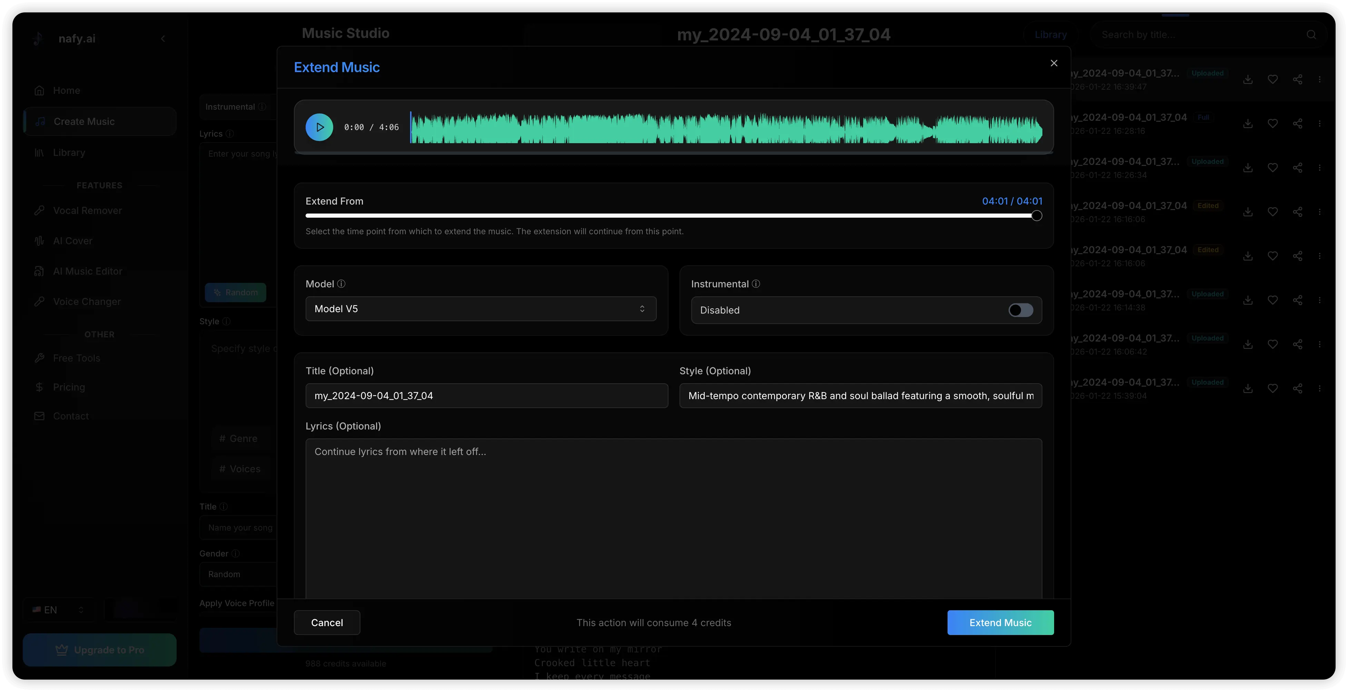
Task: Open more options for track dated 16:06:42
Action: 1320,344
